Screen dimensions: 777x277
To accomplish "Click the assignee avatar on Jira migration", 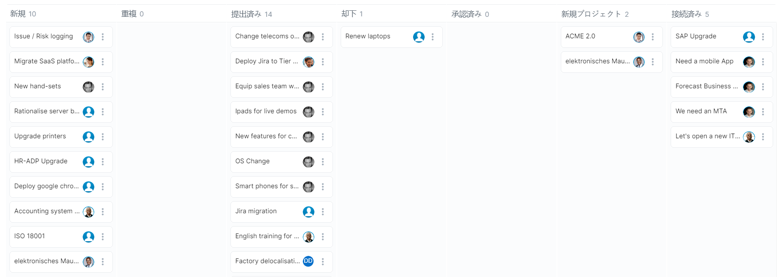I will tap(308, 212).
